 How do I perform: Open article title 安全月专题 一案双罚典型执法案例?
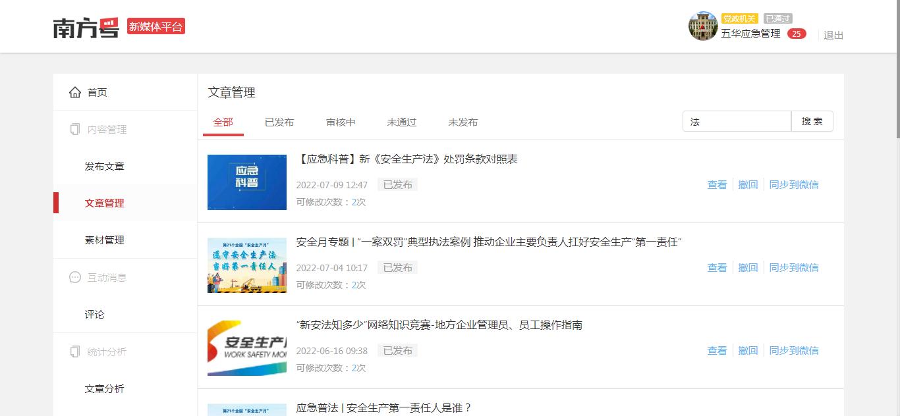[489, 242]
